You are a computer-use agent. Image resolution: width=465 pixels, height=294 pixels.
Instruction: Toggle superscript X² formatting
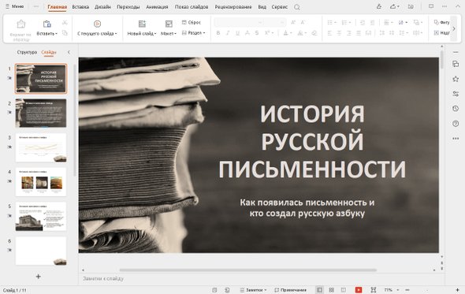click(x=267, y=33)
